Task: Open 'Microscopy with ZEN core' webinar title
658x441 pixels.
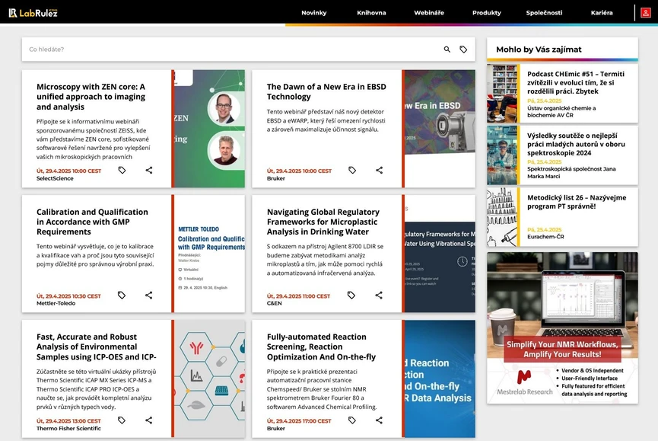Action: tap(91, 97)
